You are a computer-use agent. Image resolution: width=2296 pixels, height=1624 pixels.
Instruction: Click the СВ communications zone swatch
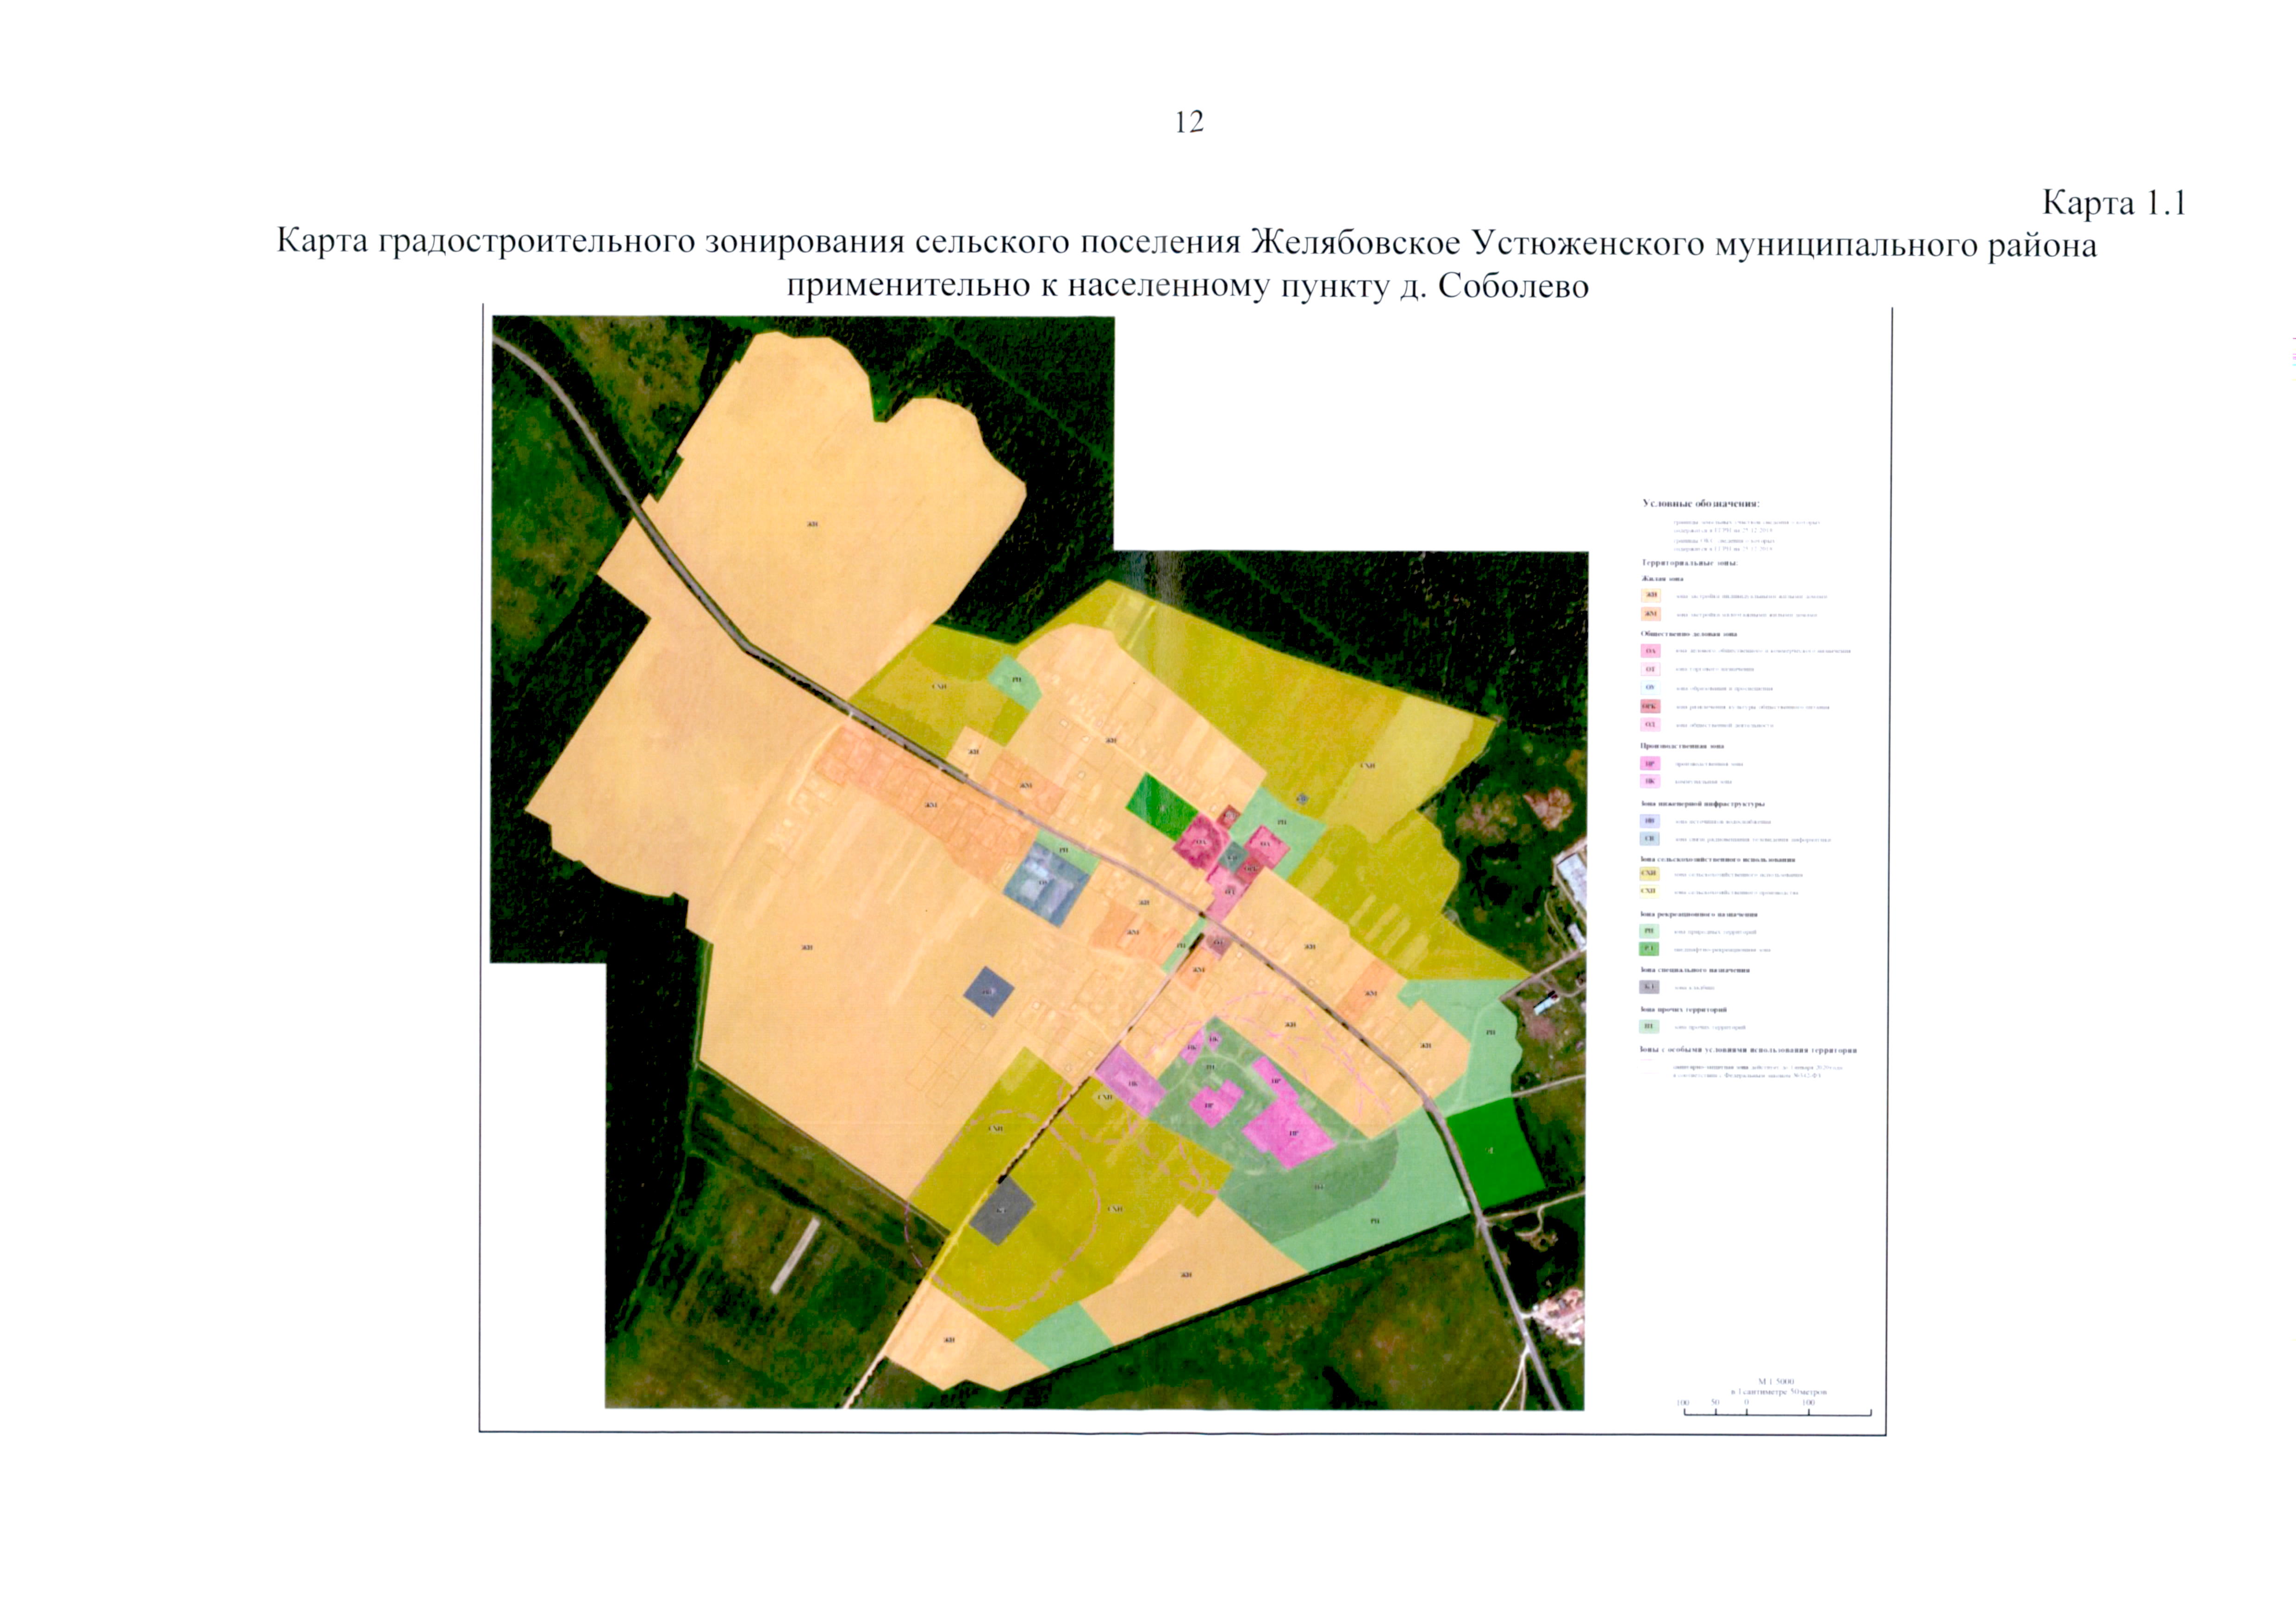pyautogui.click(x=1650, y=838)
